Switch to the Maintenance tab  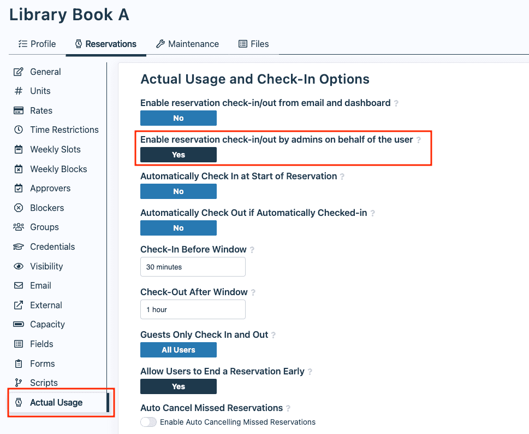(x=187, y=44)
